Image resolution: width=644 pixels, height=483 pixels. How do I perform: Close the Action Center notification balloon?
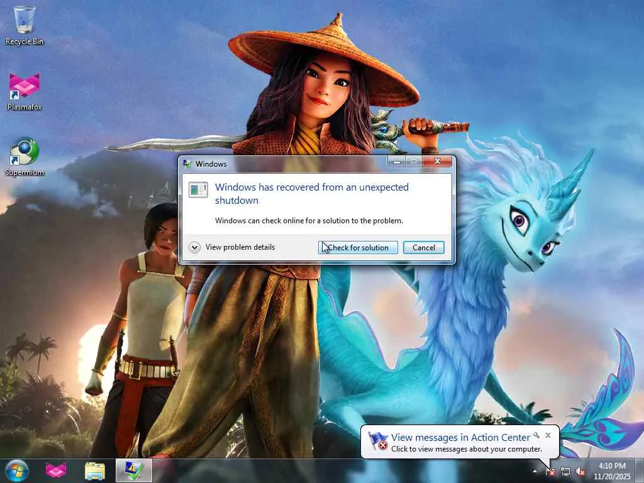548,435
